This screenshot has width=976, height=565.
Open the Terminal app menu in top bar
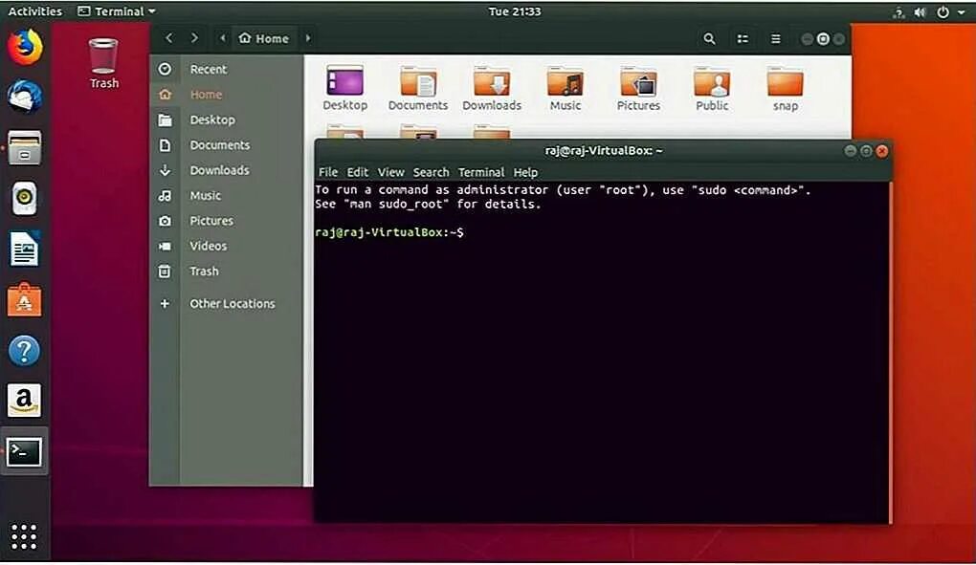coord(117,11)
